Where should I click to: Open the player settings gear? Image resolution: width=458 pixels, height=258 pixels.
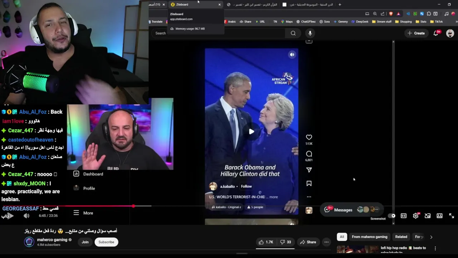(x=415, y=216)
